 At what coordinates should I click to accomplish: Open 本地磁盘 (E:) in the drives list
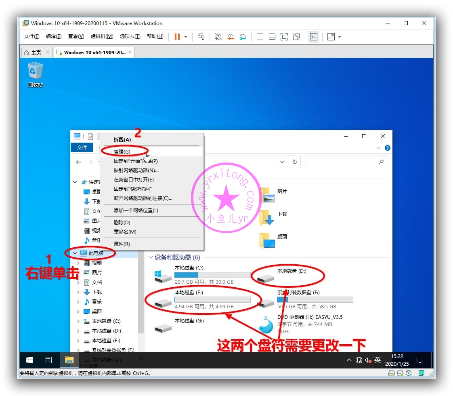[x=202, y=300]
